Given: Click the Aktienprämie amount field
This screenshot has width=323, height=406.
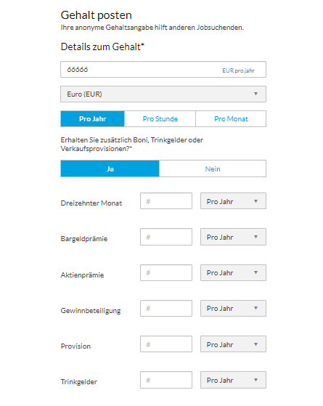Looking at the screenshot, I should (166, 272).
